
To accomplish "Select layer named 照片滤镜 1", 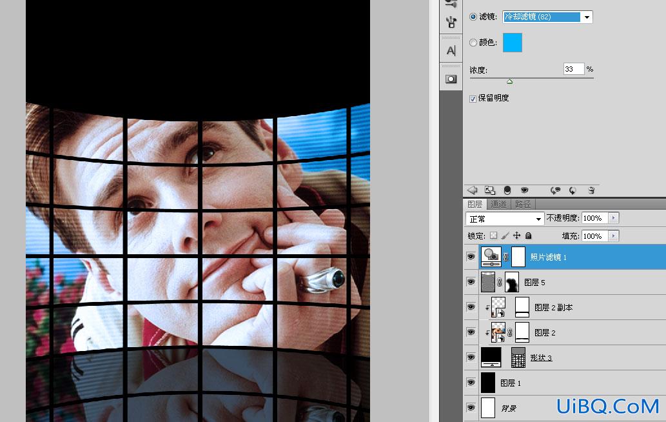I will pos(549,257).
